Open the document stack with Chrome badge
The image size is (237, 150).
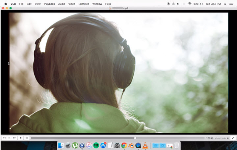point(170,146)
